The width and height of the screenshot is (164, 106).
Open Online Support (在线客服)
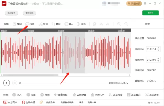click(28, 102)
